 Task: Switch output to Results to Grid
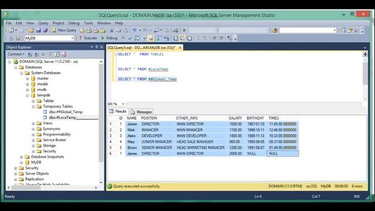182,38
